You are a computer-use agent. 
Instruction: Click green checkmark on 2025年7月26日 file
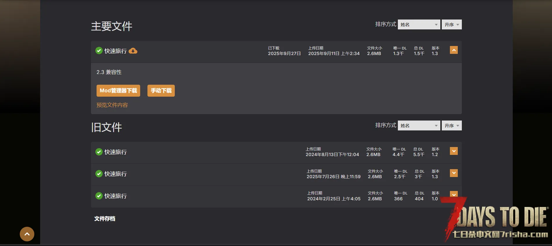[x=99, y=174]
